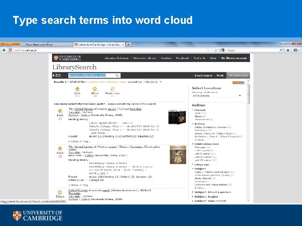Click the Book format filter icon
Image resolution: width=302 pixels, height=226 pixels.
pos(78,89)
